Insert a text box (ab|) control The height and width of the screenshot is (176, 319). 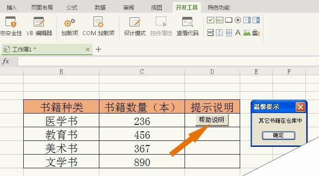(220, 20)
